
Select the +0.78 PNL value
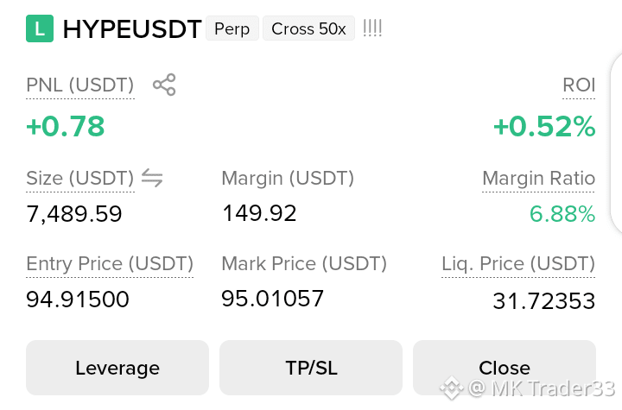point(66,126)
